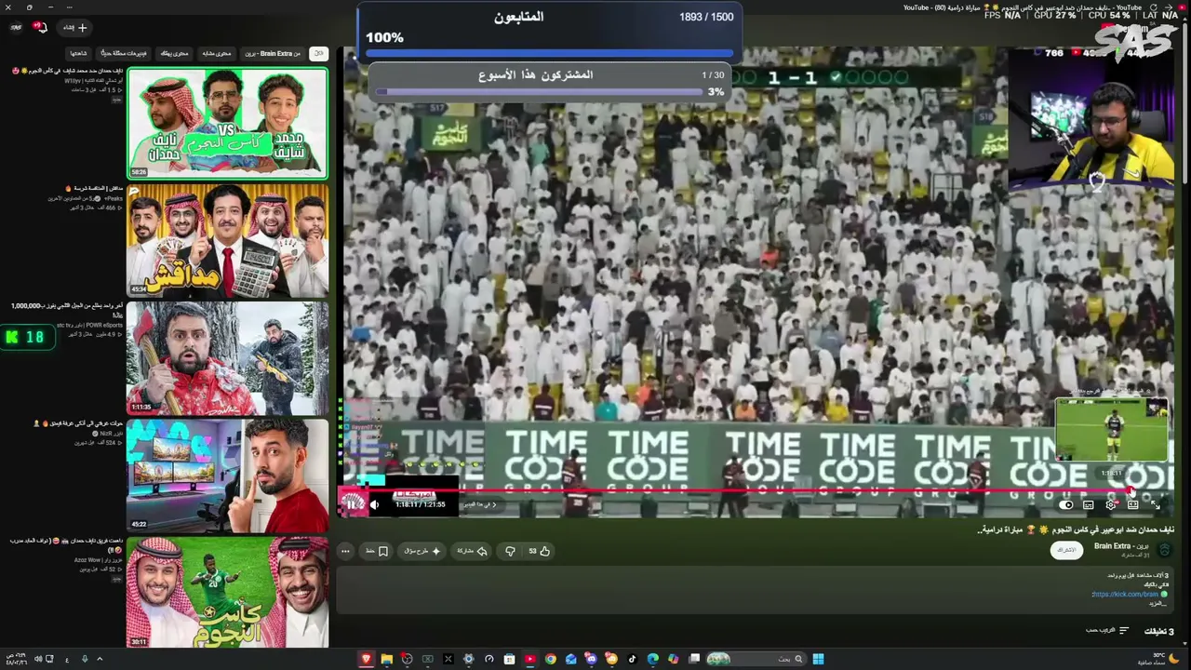Click the Windows search box (بحث)

tap(756, 659)
